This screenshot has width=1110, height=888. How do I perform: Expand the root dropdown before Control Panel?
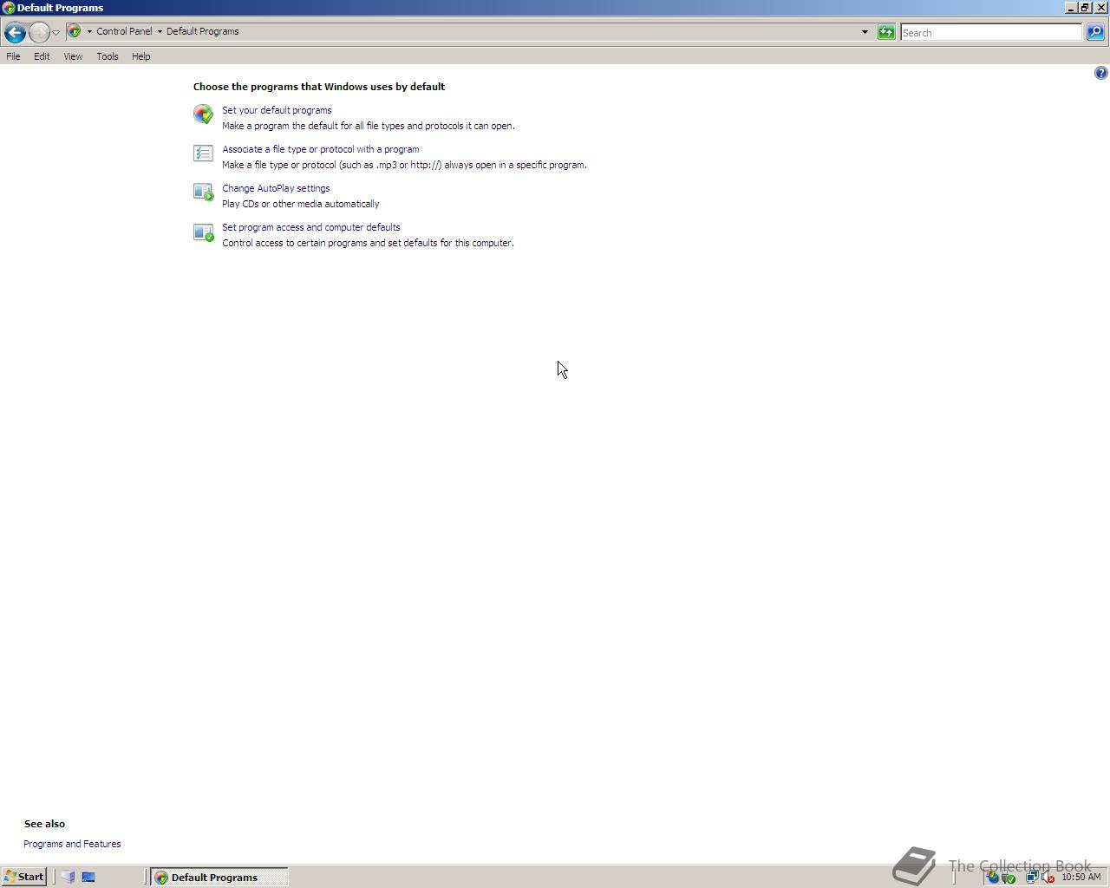tap(89, 31)
